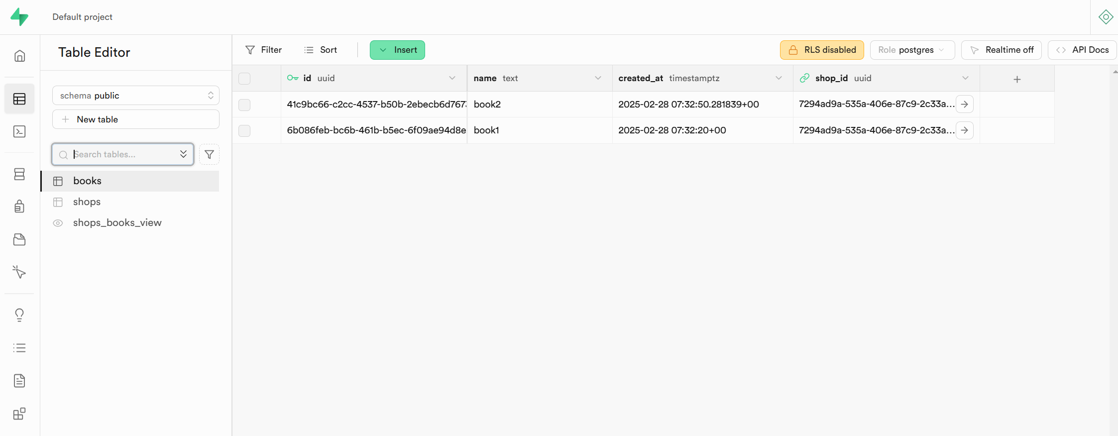Open the Logs list sidebar icon
1118x436 pixels.
point(19,348)
